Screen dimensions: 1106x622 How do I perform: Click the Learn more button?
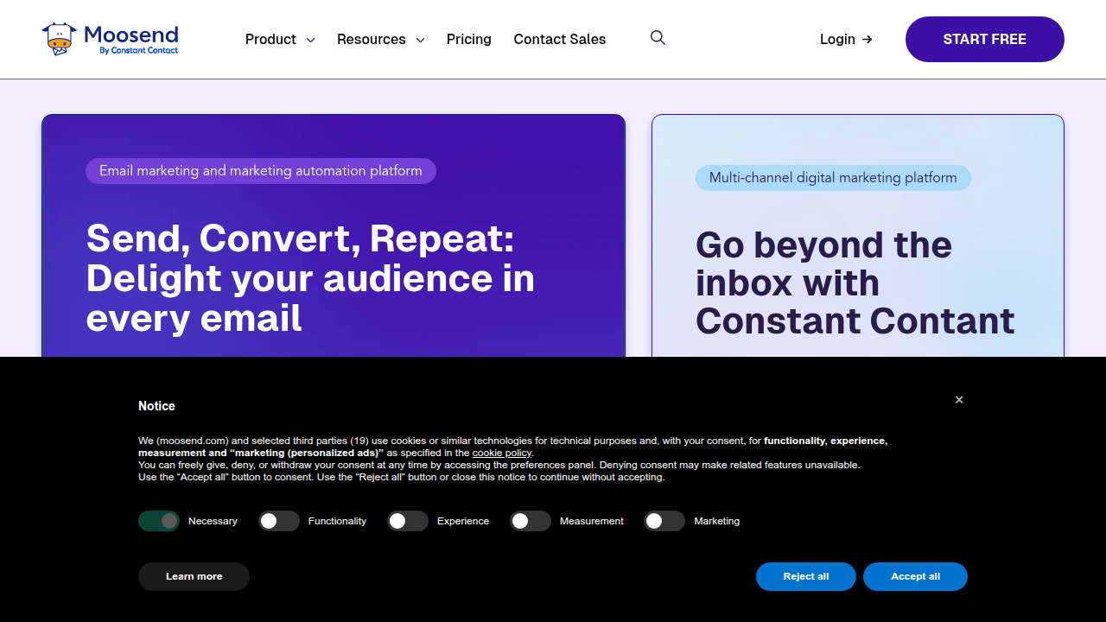194,576
